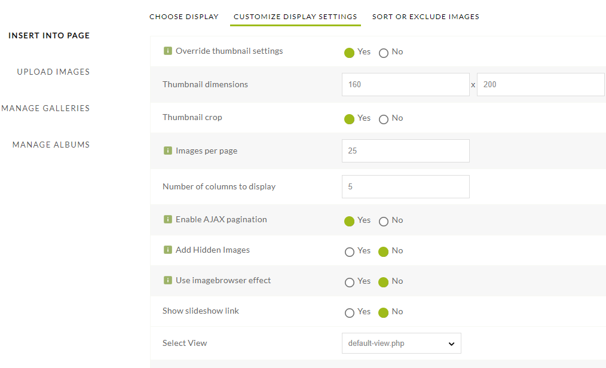Viewport: 606px width, 368px height.
Task: Enable Add Hidden Images with Yes
Action: coord(350,252)
